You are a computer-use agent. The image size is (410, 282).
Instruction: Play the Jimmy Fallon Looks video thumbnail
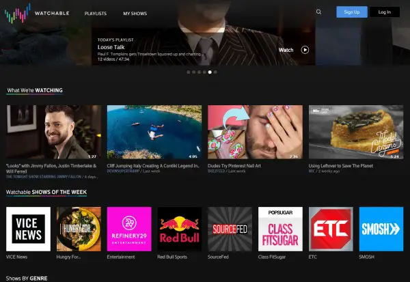click(x=53, y=132)
